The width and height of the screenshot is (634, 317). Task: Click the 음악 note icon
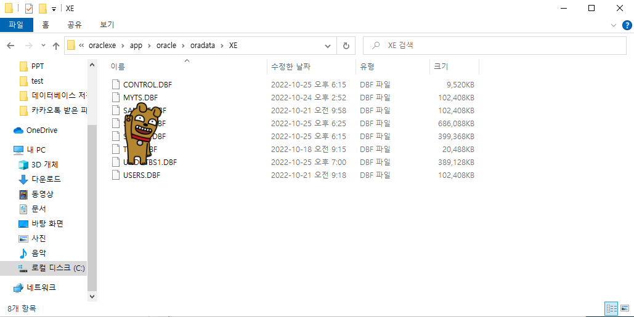23,254
